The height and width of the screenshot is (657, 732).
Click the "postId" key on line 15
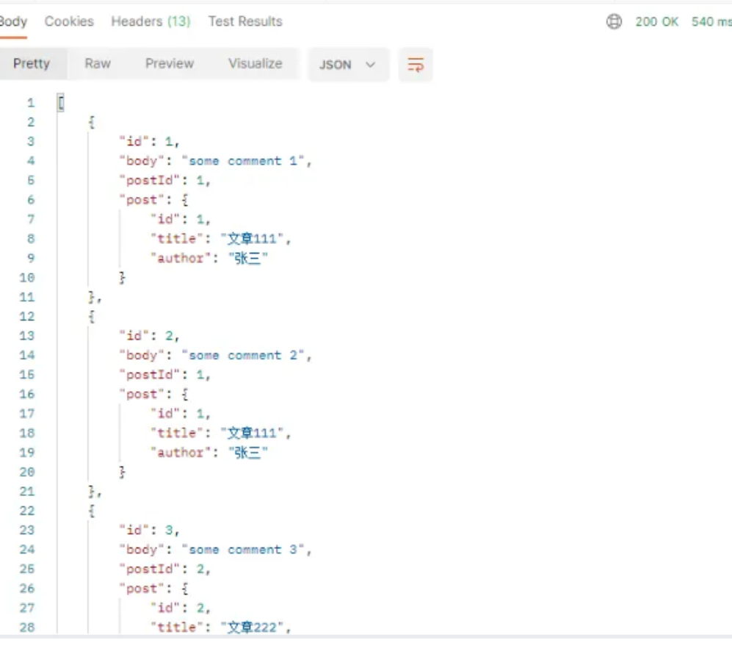[x=149, y=375]
